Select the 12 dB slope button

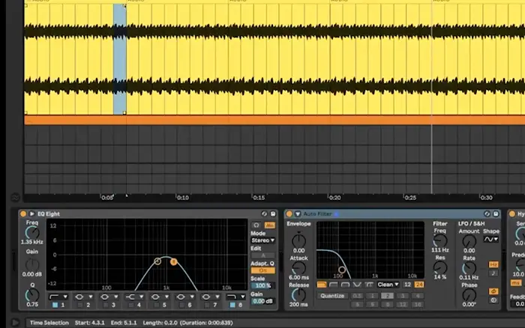coord(406,285)
